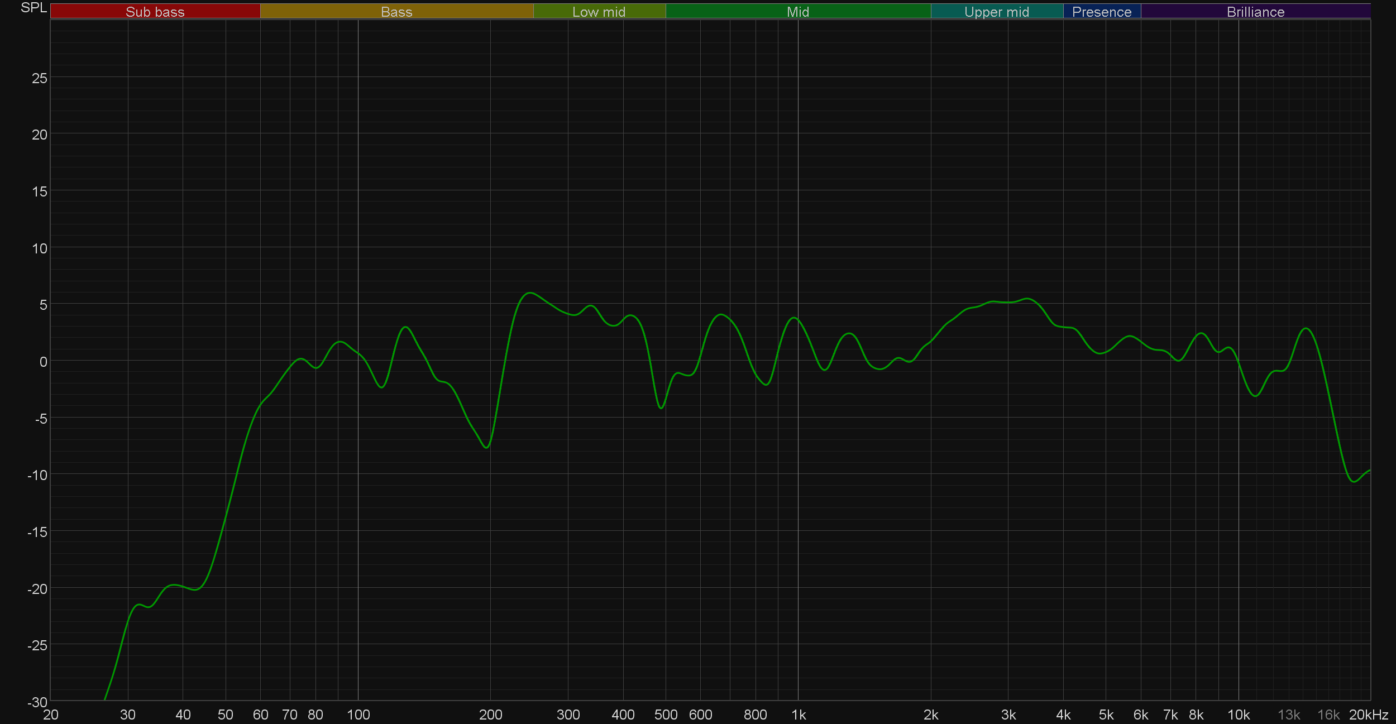Click the 0 dB level axis label

pos(43,362)
